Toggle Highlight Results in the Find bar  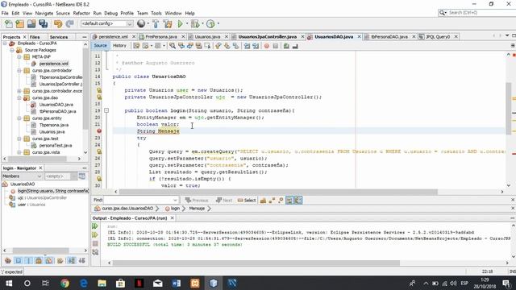coord(289,201)
